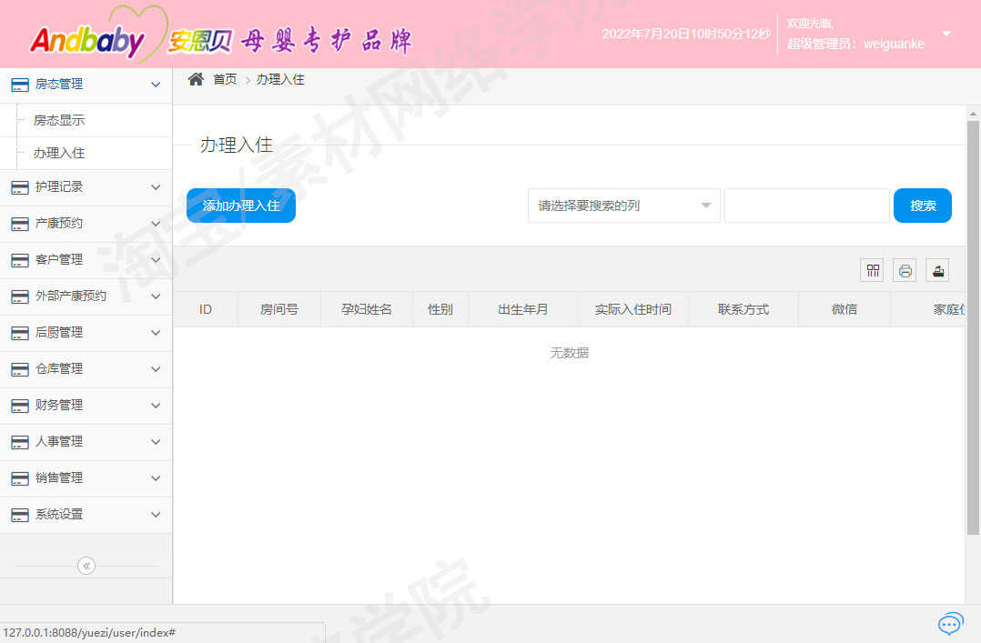Image resolution: width=981 pixels, height=643 pixels.
Task: Click the vertical scrollbar thumb
Action: point(973,327)
